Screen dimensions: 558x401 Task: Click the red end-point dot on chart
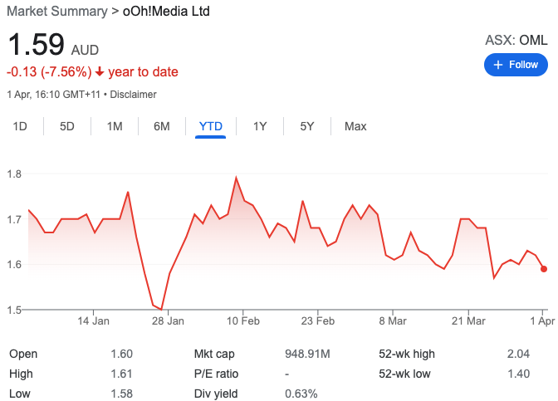coord(544,268)
